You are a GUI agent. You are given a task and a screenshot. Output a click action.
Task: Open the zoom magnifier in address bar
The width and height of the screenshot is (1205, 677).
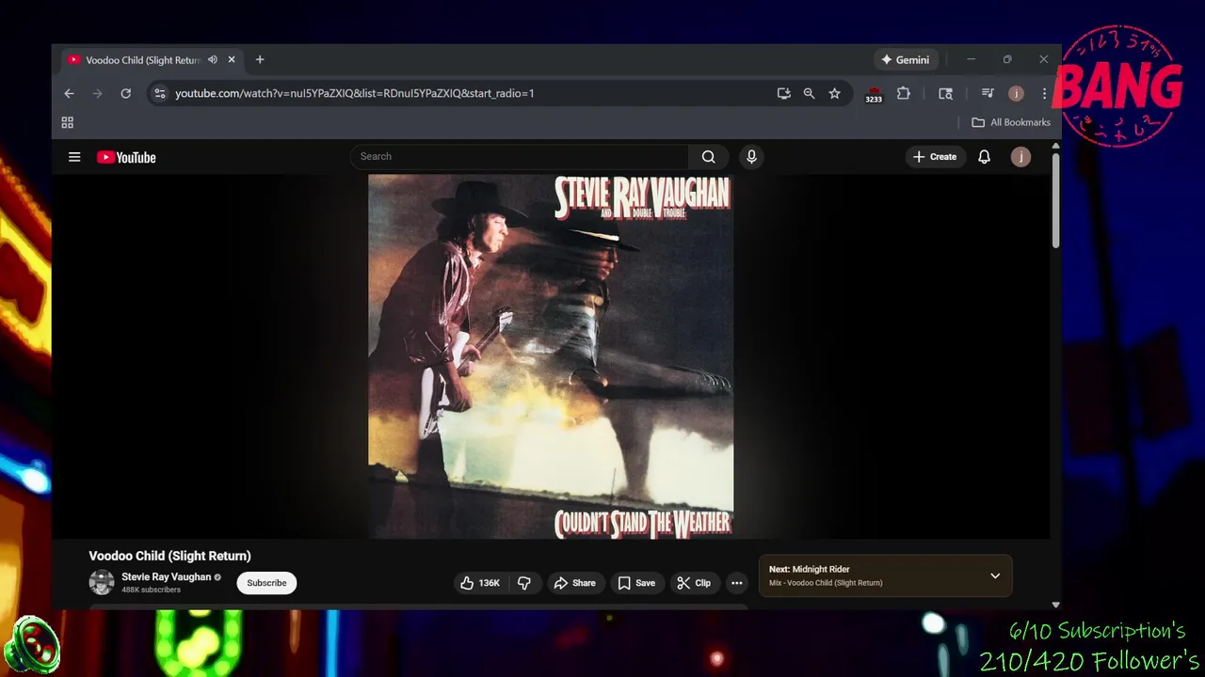pyautogui.click(x=809, y=93)
